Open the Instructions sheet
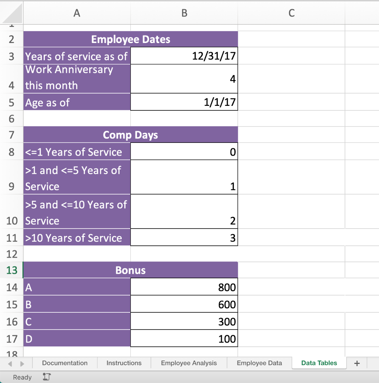This screenshot has height=383, width=379. [x=124, y=363]
